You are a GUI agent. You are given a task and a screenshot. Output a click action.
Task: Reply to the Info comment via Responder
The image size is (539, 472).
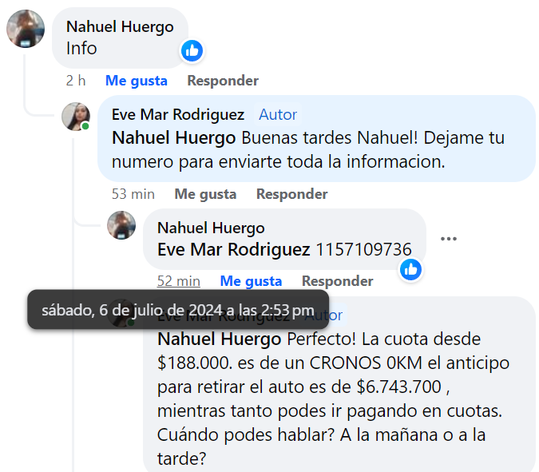pyautogui.click(x=223, y=81)
